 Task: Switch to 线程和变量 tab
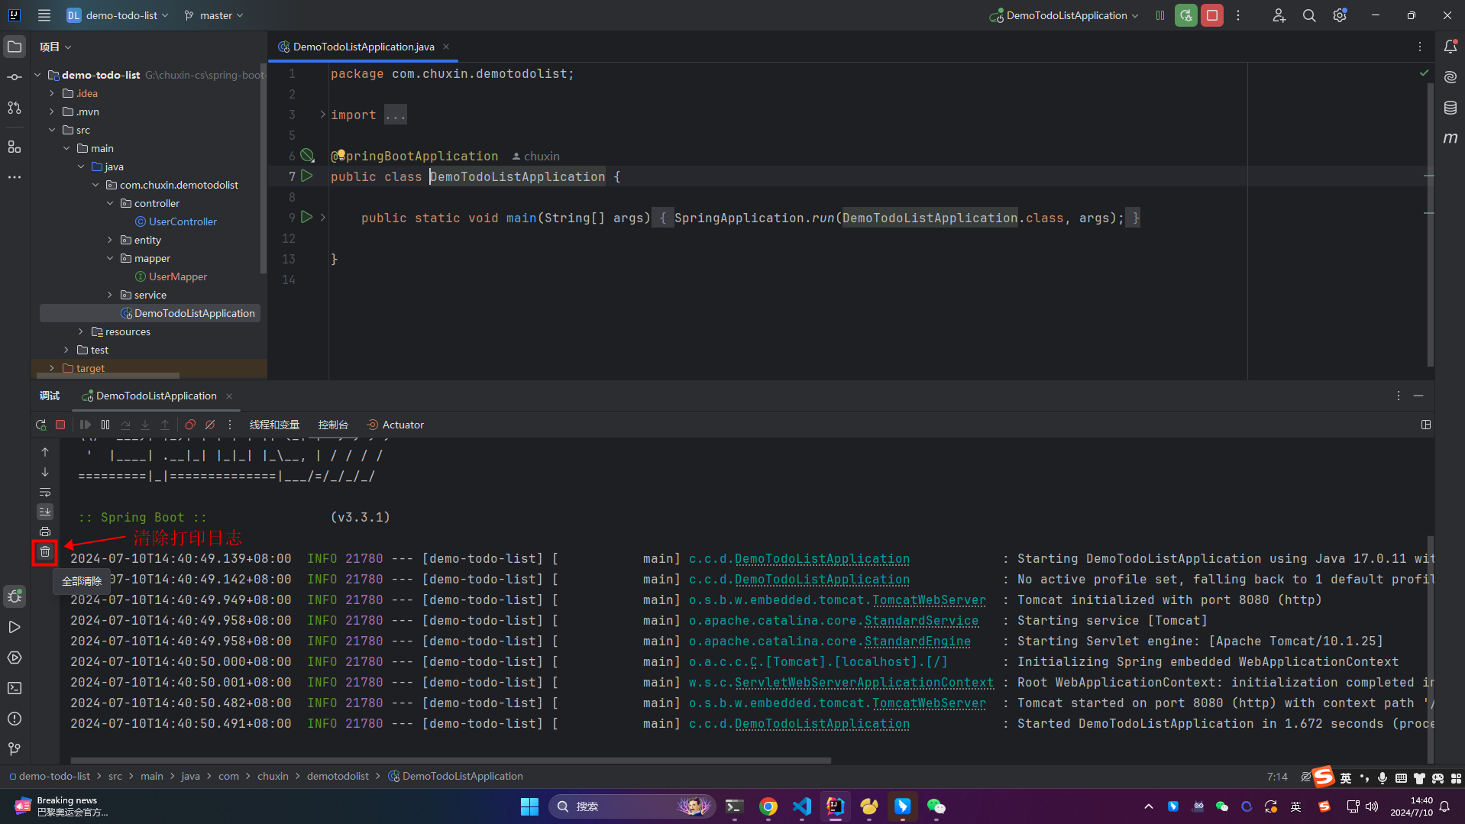[x=274, y=425]
